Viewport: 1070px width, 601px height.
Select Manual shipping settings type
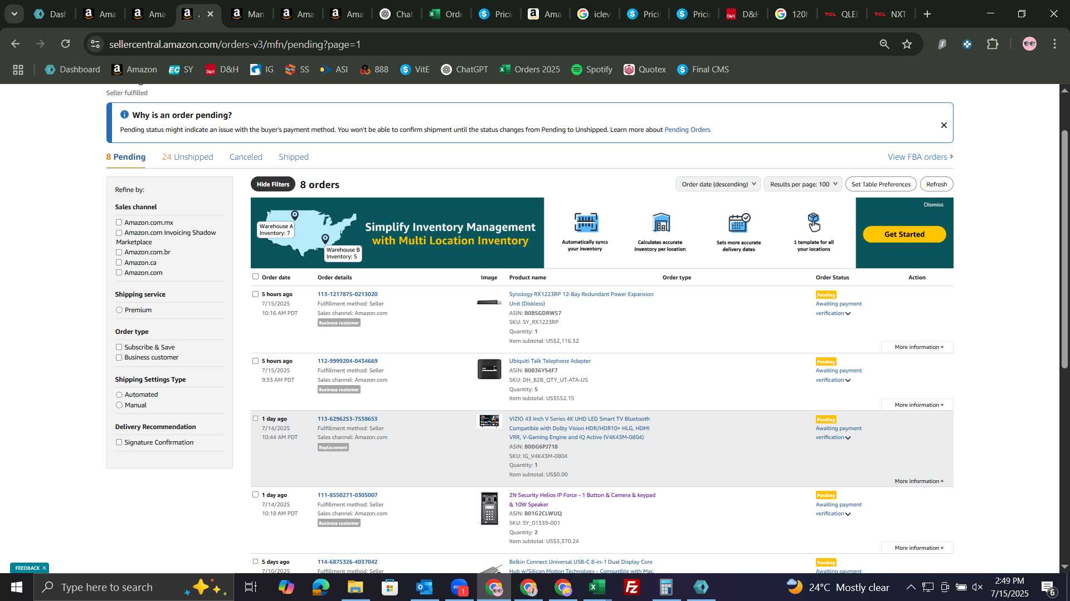point(119,405)
